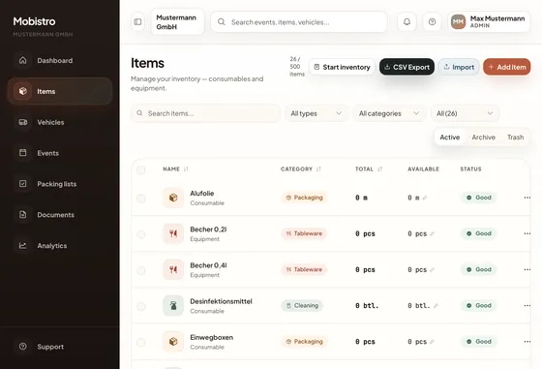Toggle the select-all items checkbox
Screen dimensions: 542x369
pos(141,169)
